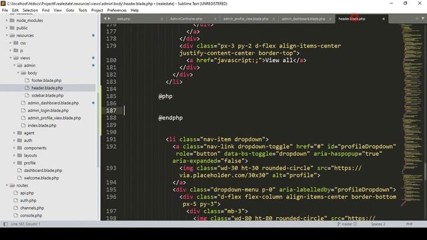
Task: Open the Help menu
Action: (135, 11)
